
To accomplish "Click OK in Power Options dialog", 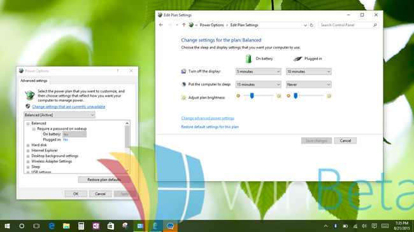I will [76, 194].
